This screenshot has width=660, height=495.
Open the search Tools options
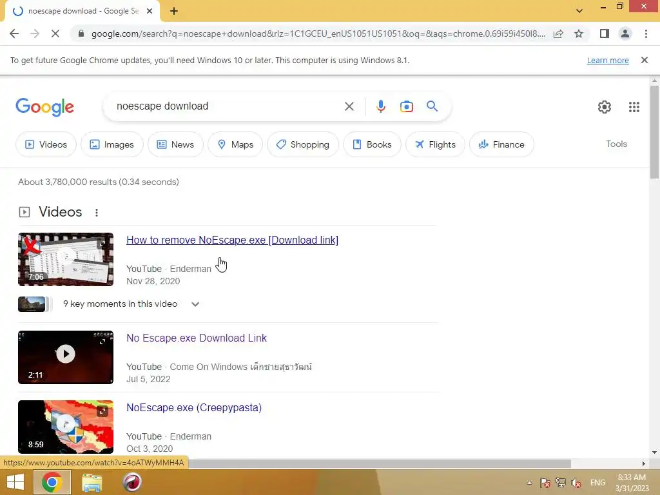[616, 144]
